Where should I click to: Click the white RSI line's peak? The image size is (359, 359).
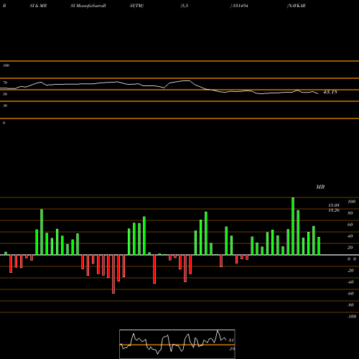[187, 80]
